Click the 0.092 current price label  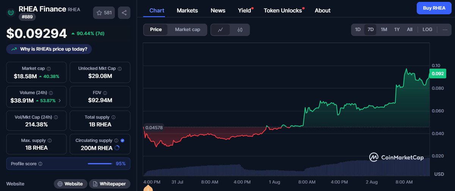[437, 74]
